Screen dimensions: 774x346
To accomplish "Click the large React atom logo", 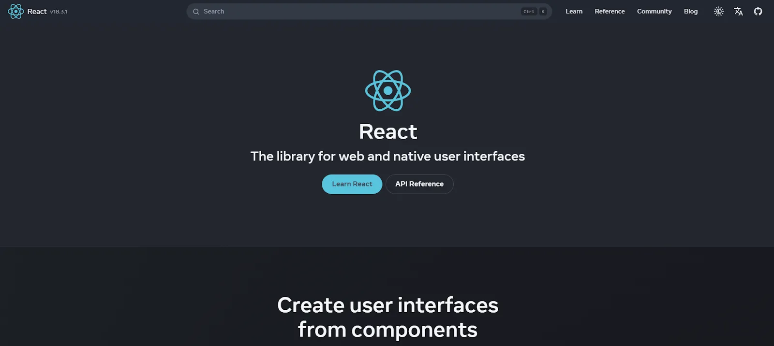I will (x=388, y=91).
